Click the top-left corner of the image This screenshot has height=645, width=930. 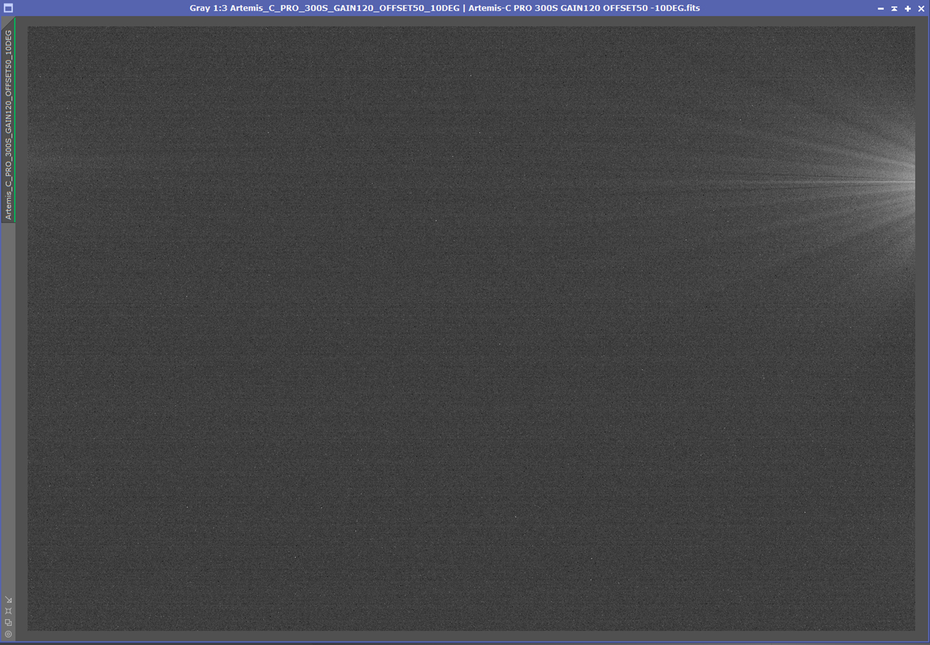point(29,28)
